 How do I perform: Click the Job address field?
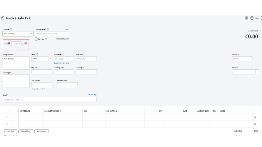(42, 85)
